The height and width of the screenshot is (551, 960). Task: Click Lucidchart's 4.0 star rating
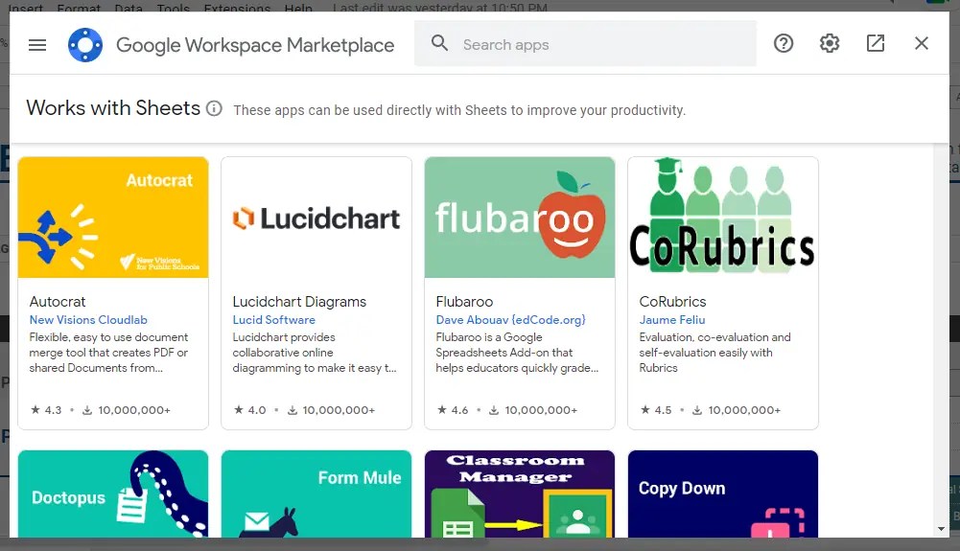[249, 410]
